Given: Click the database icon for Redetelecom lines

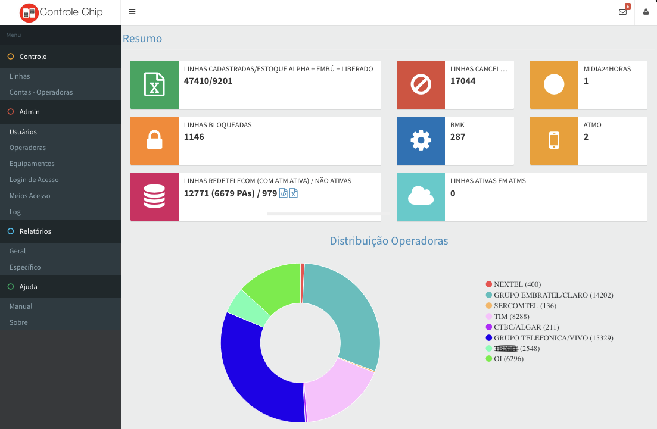Looking at the screenshot, I should (x=154, y=196).
